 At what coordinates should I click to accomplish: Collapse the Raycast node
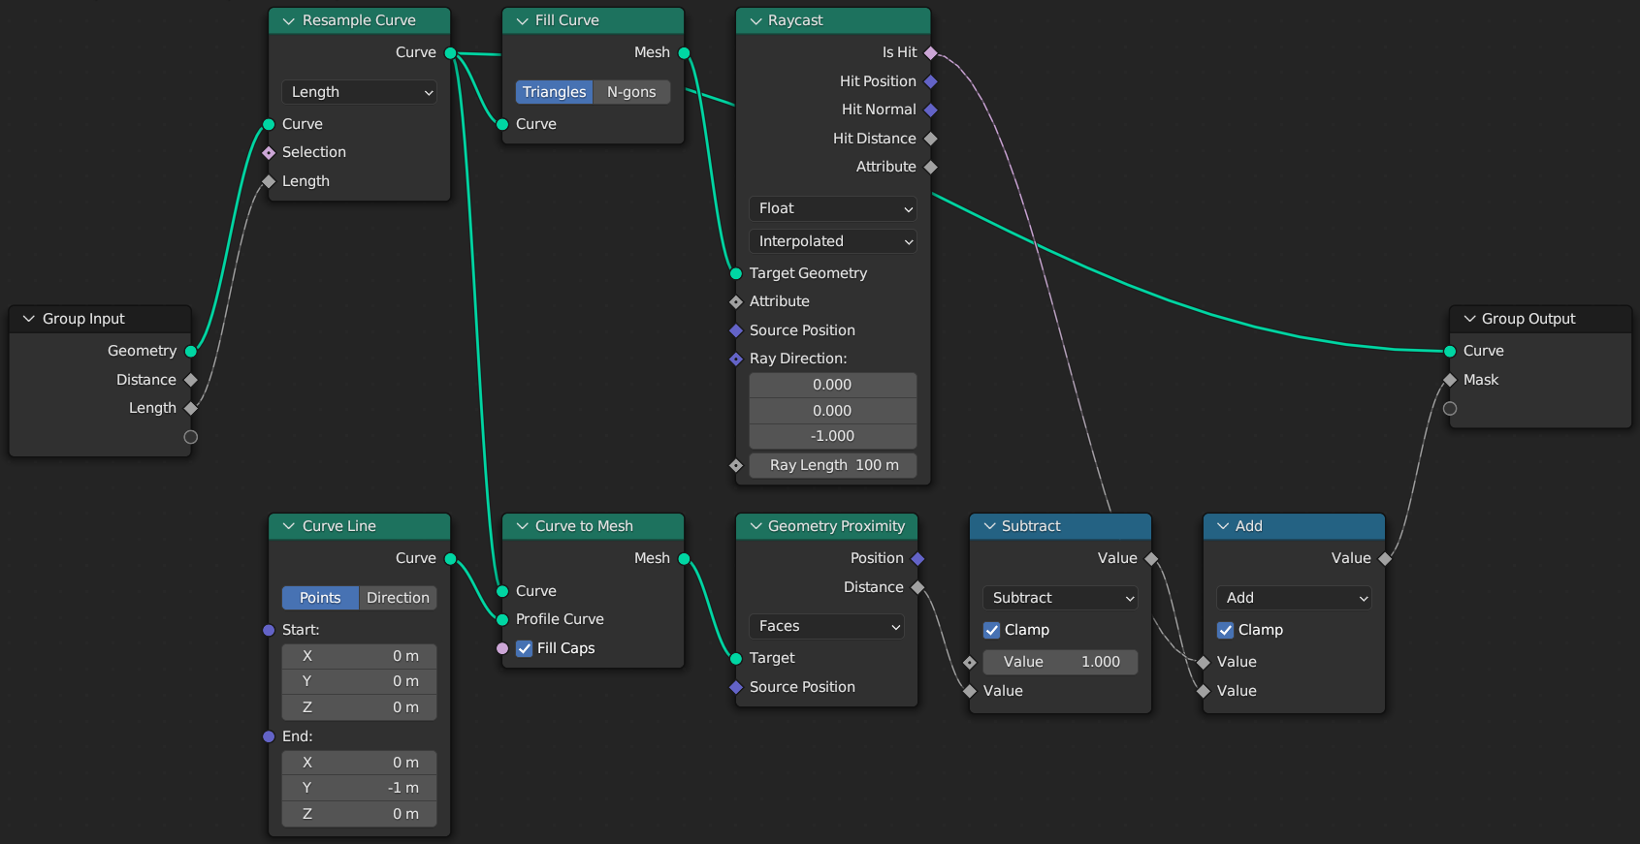point(756,20)
